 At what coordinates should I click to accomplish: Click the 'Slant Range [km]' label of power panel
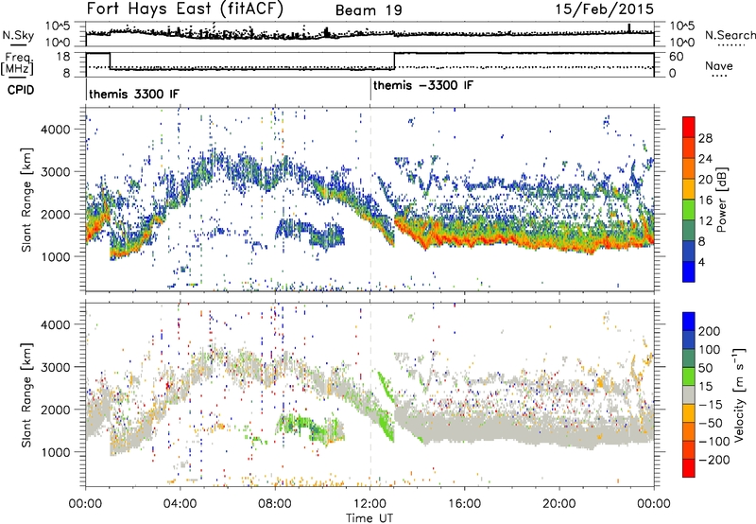[x=26, y=200]
